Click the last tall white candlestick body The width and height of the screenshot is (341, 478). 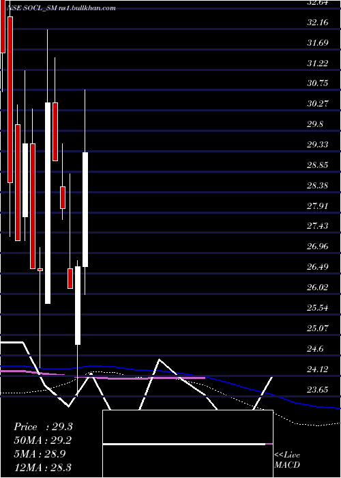(85, 210)
